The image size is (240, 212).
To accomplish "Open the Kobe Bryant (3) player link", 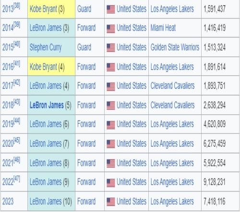I will [x=43, y=9].
